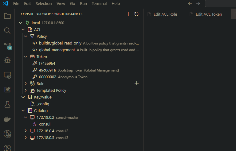
Task: Open the Help menu
Action: pos(116,3)
